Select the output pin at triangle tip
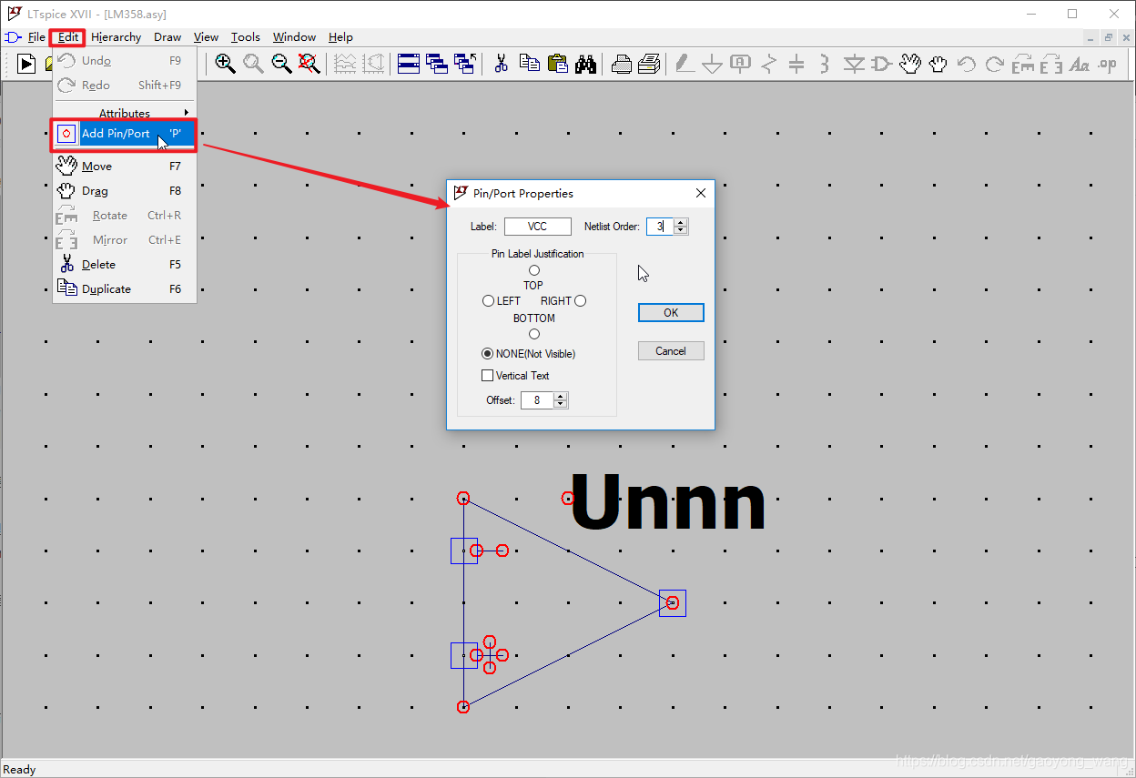Viewport: 1136px width, 778px height. tap(673, 602)
